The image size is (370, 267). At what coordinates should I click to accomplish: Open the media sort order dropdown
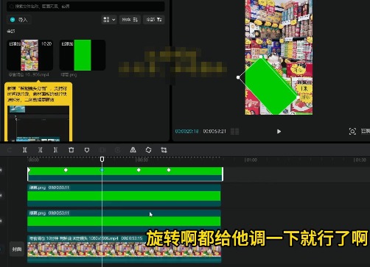pyautogui.click(x=130, y=20)
